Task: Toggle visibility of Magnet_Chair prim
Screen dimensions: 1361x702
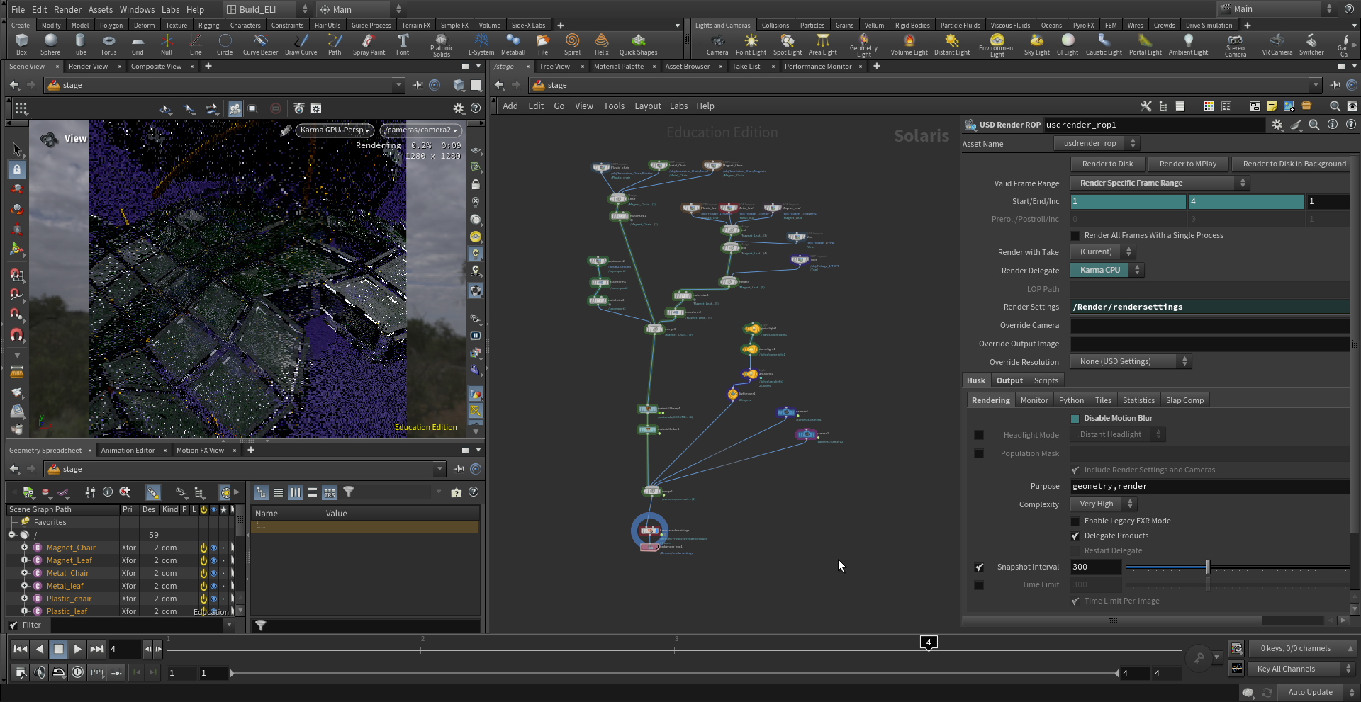Action: [x=213, y=548]
